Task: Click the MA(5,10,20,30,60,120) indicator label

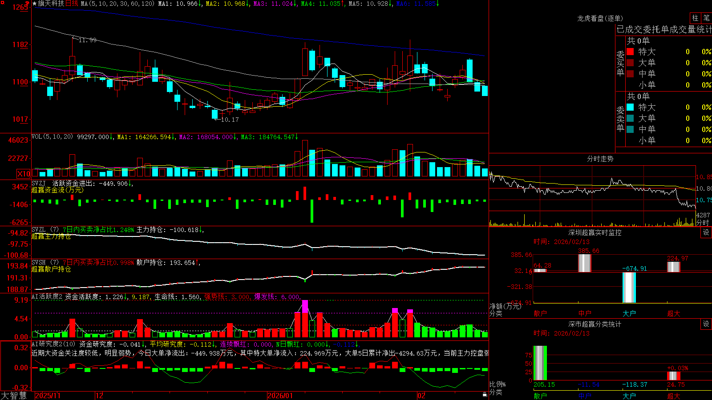Action: (x=118, y=4)
